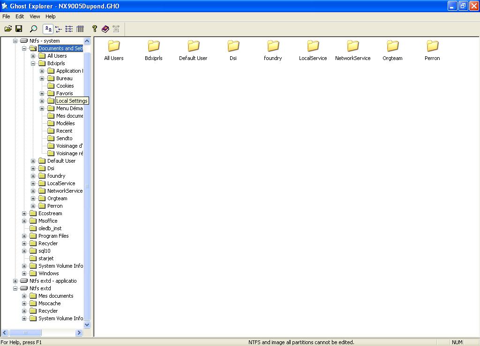Click the tree horizontal scrollbar thumb

click(25, 332)
